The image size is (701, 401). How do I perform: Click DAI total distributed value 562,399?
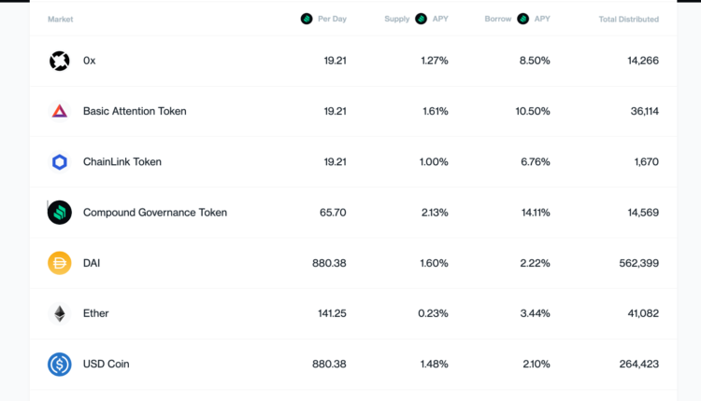click(638, 263)
